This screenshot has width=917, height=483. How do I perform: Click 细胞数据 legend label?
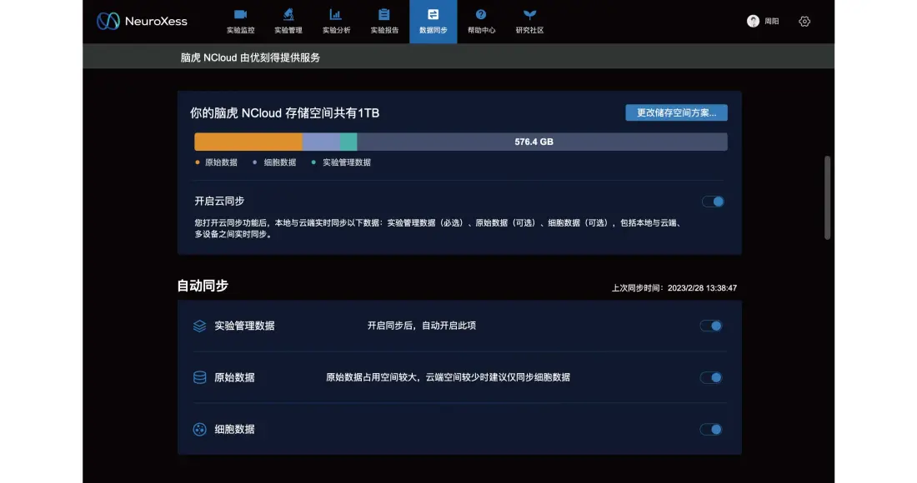(279, 162)
